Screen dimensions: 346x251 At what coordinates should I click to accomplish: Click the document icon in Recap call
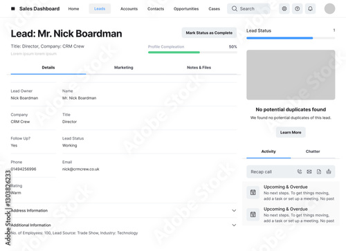point(319,171)
